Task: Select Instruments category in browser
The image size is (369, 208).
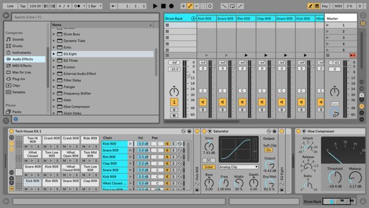Action: tap(22, 53)
